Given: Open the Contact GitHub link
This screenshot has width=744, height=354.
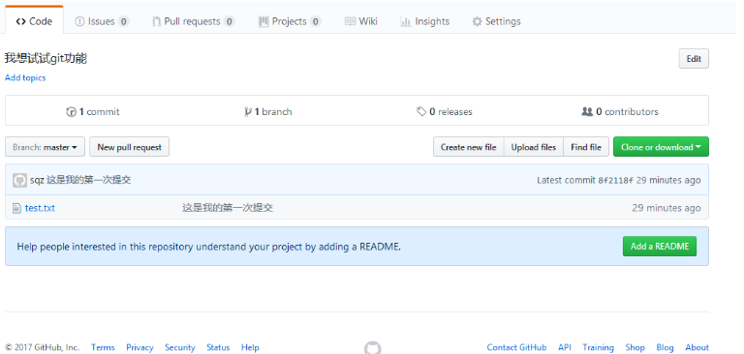Looking at the screenshot, I should pos(516,347).
